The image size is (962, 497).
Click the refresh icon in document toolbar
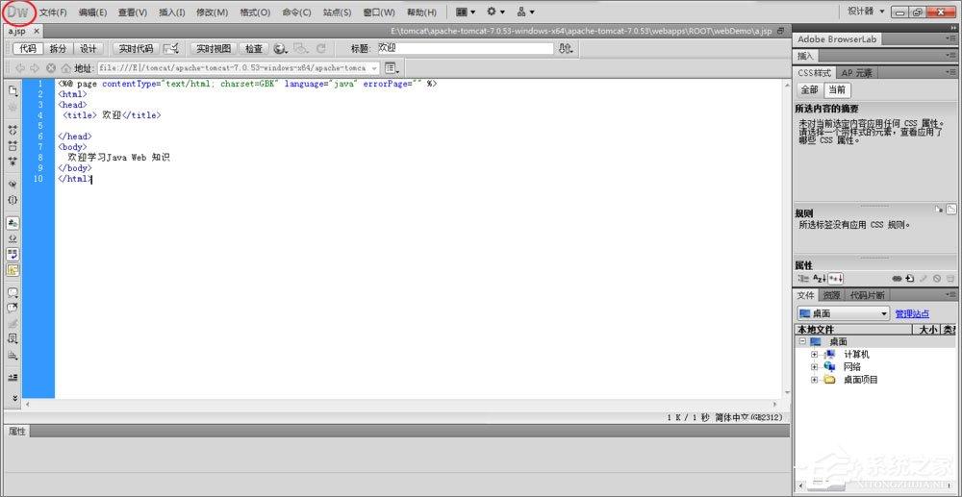tap(320, 48)
